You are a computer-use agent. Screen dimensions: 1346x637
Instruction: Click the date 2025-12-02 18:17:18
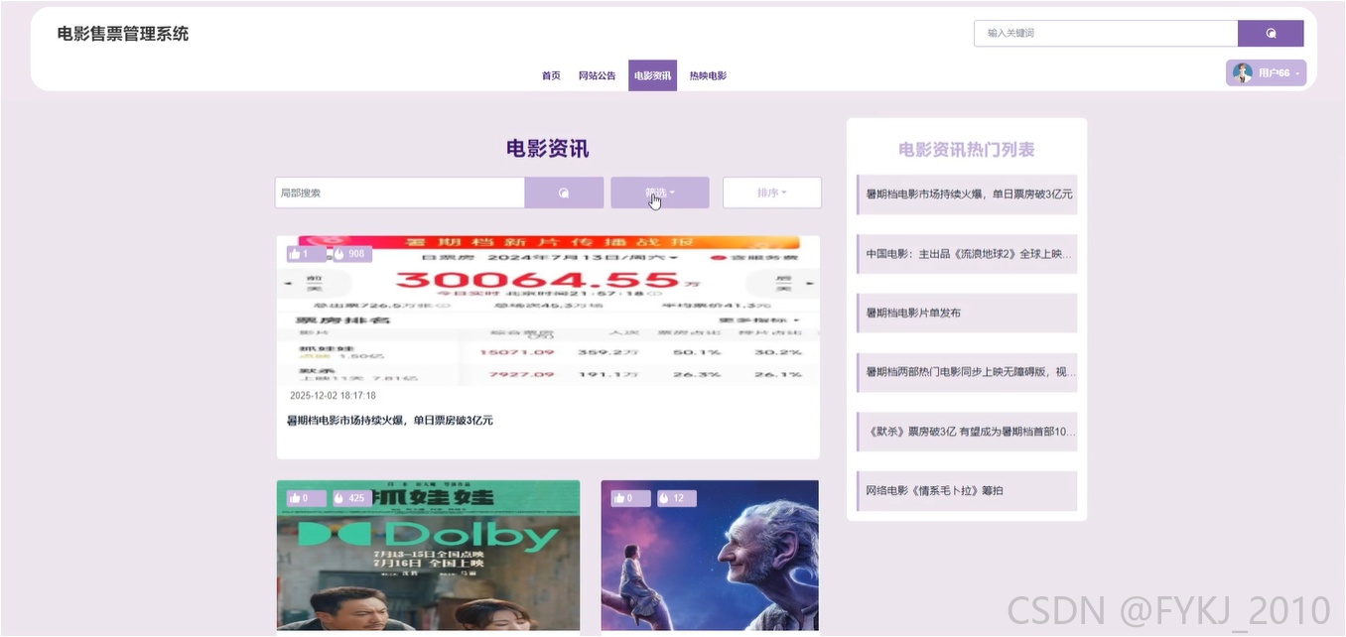pos(333,396)
